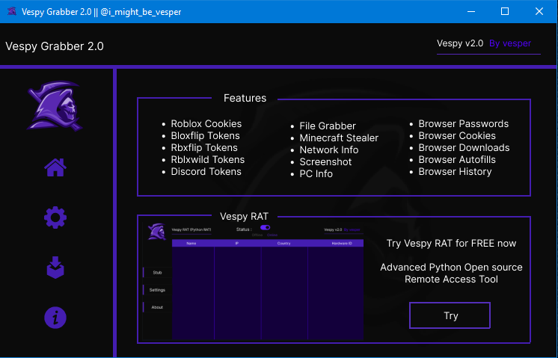
Task: Click the 'Browser Downloads' feature text
Action: (464, 147)
